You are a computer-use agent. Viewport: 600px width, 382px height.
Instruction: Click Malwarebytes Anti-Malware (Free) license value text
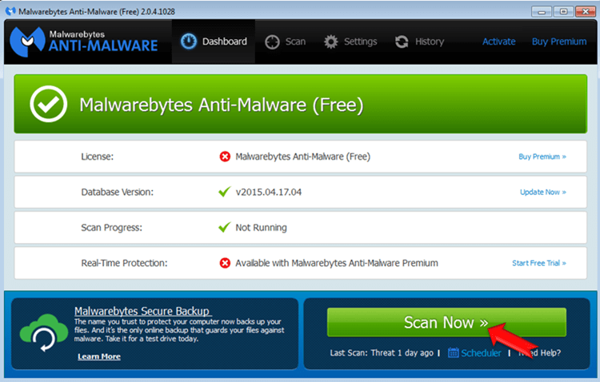point(302,157)
